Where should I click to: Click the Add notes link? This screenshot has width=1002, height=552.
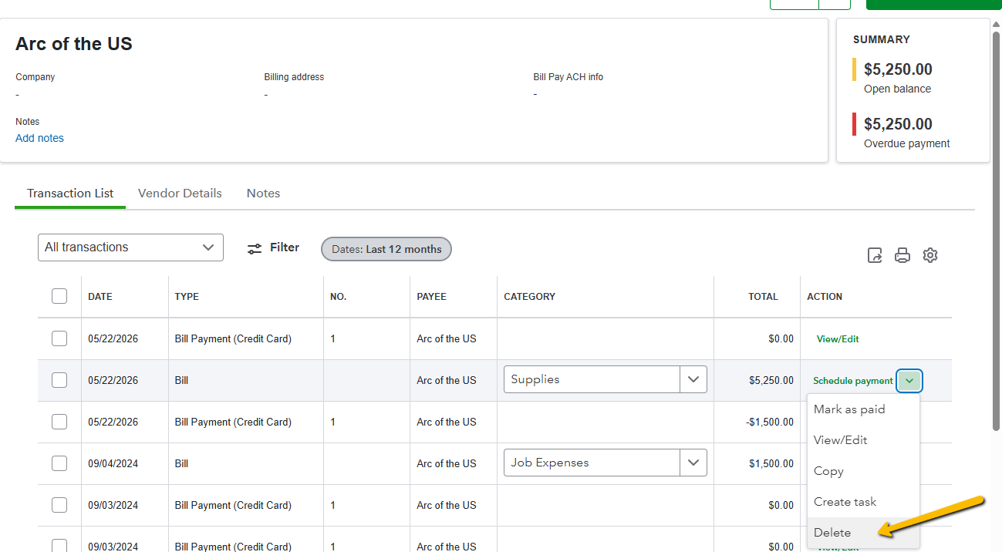tap(39, 138)
